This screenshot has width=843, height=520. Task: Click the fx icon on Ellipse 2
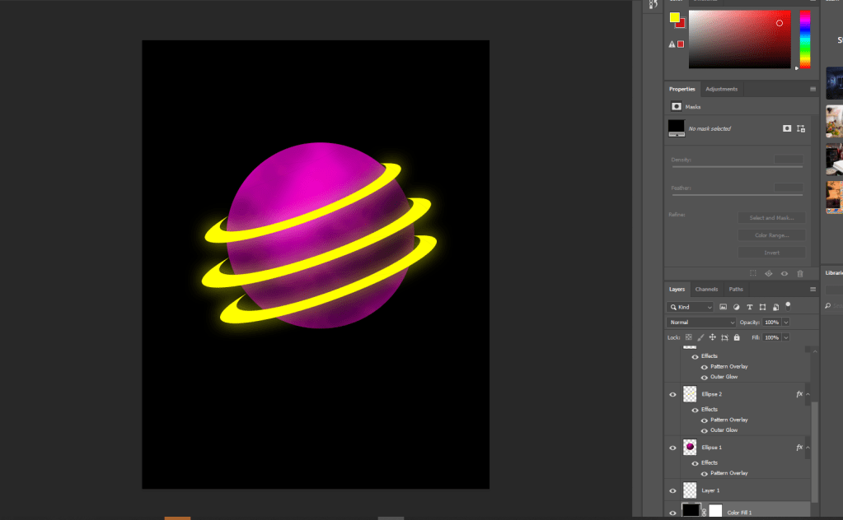tap(799, 394)
